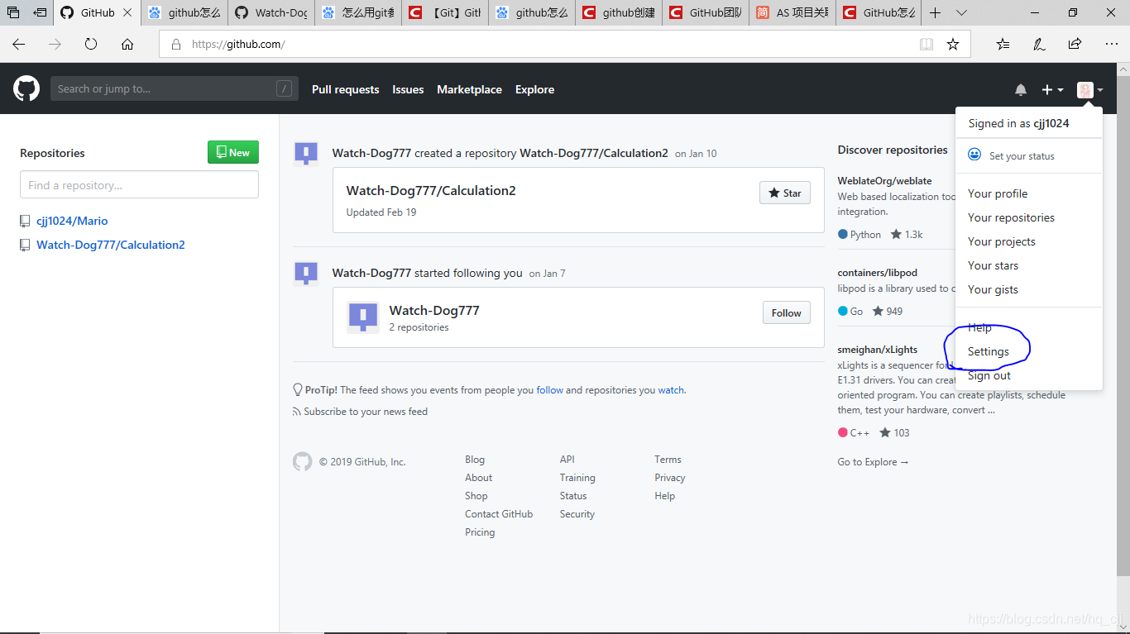Switch to the Watch-Dog browser tab

tap(271, 12)
